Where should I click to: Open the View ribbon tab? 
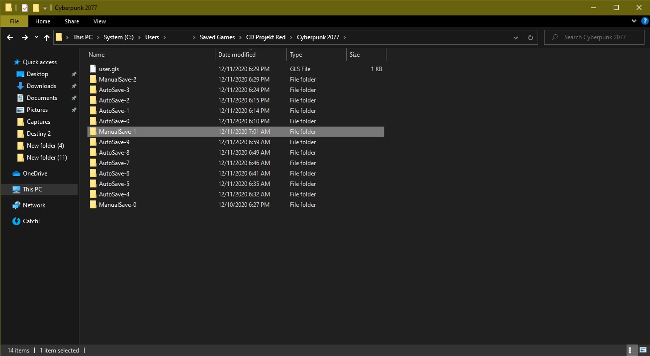99,21
